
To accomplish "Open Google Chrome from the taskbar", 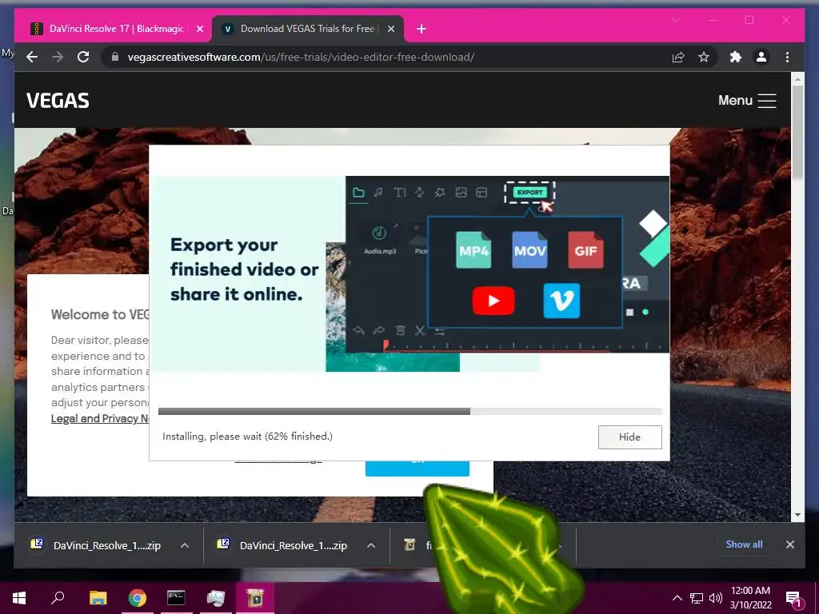I will click(138, 598).
